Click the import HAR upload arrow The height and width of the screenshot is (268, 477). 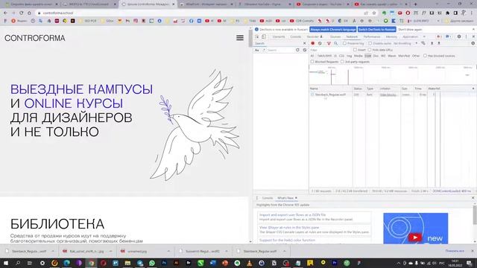432,43
